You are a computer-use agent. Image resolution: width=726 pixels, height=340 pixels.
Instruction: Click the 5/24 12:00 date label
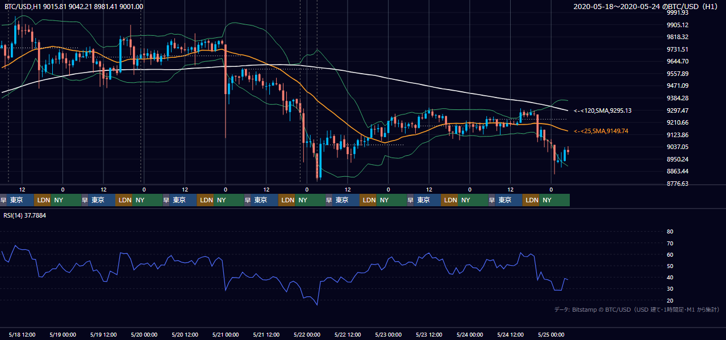pos(510,335)
